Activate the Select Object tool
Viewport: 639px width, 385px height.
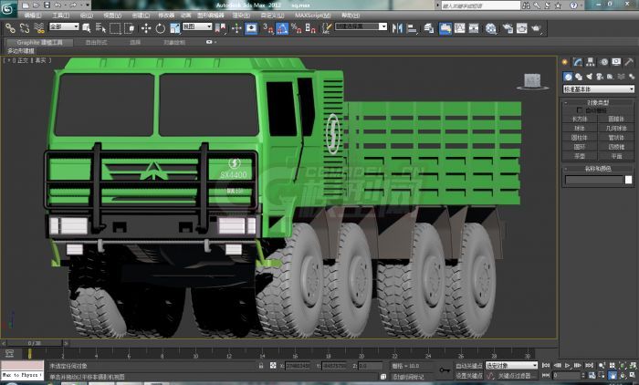tap(87, 28)
